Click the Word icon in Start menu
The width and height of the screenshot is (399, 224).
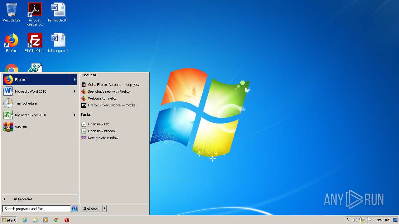click(8, 91)
